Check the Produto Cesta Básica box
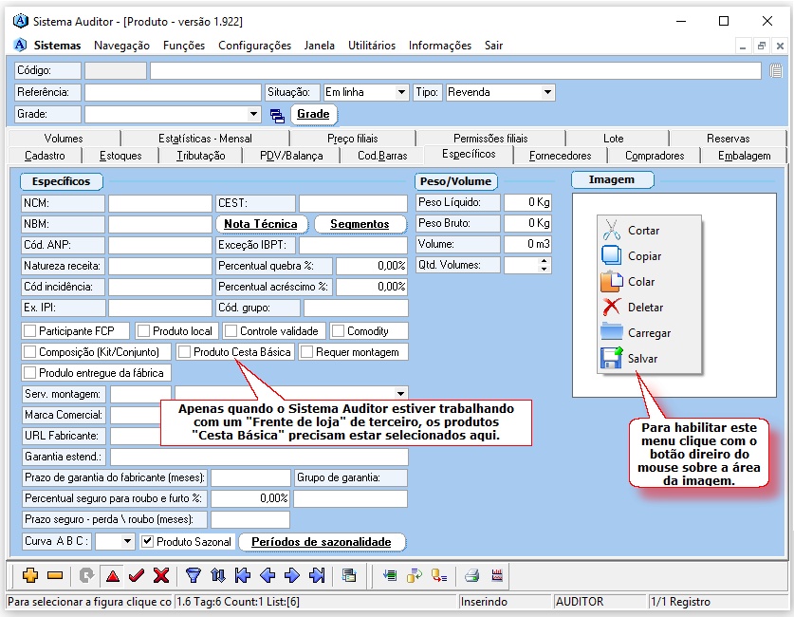This screenshot has width=794, height=617. (x=185, y=352)
